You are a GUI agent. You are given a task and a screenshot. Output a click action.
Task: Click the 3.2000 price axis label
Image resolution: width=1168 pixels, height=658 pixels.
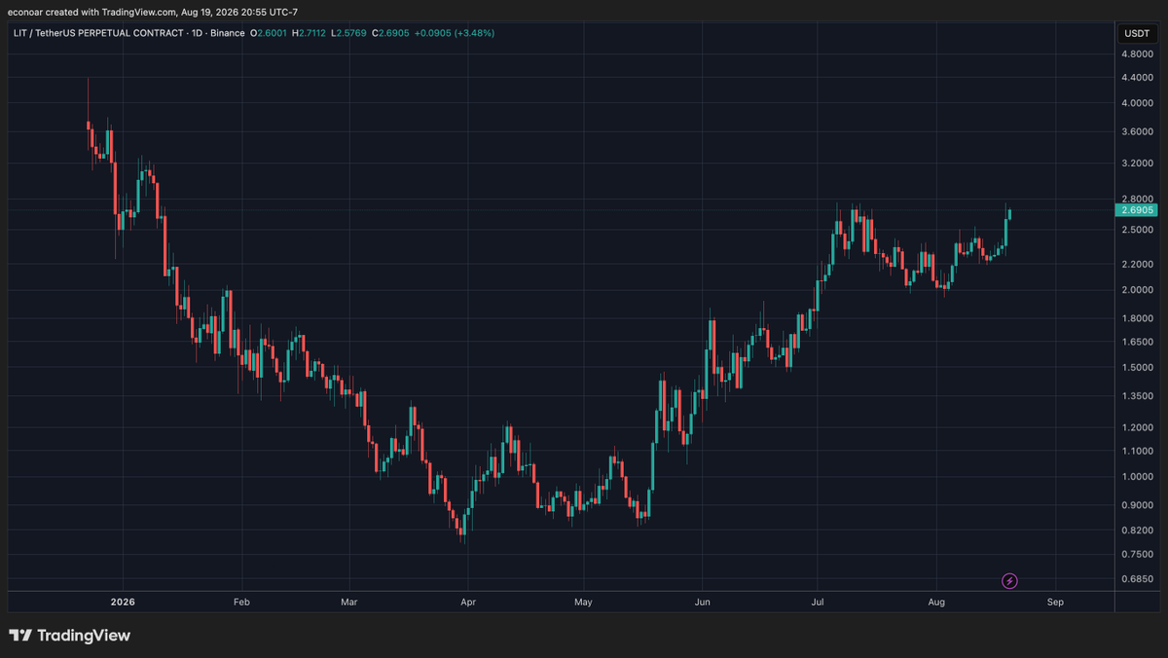tap(1137, 163)
